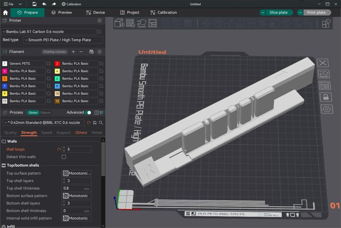Click the assembly view icon in toolbar

pos(326,23)
